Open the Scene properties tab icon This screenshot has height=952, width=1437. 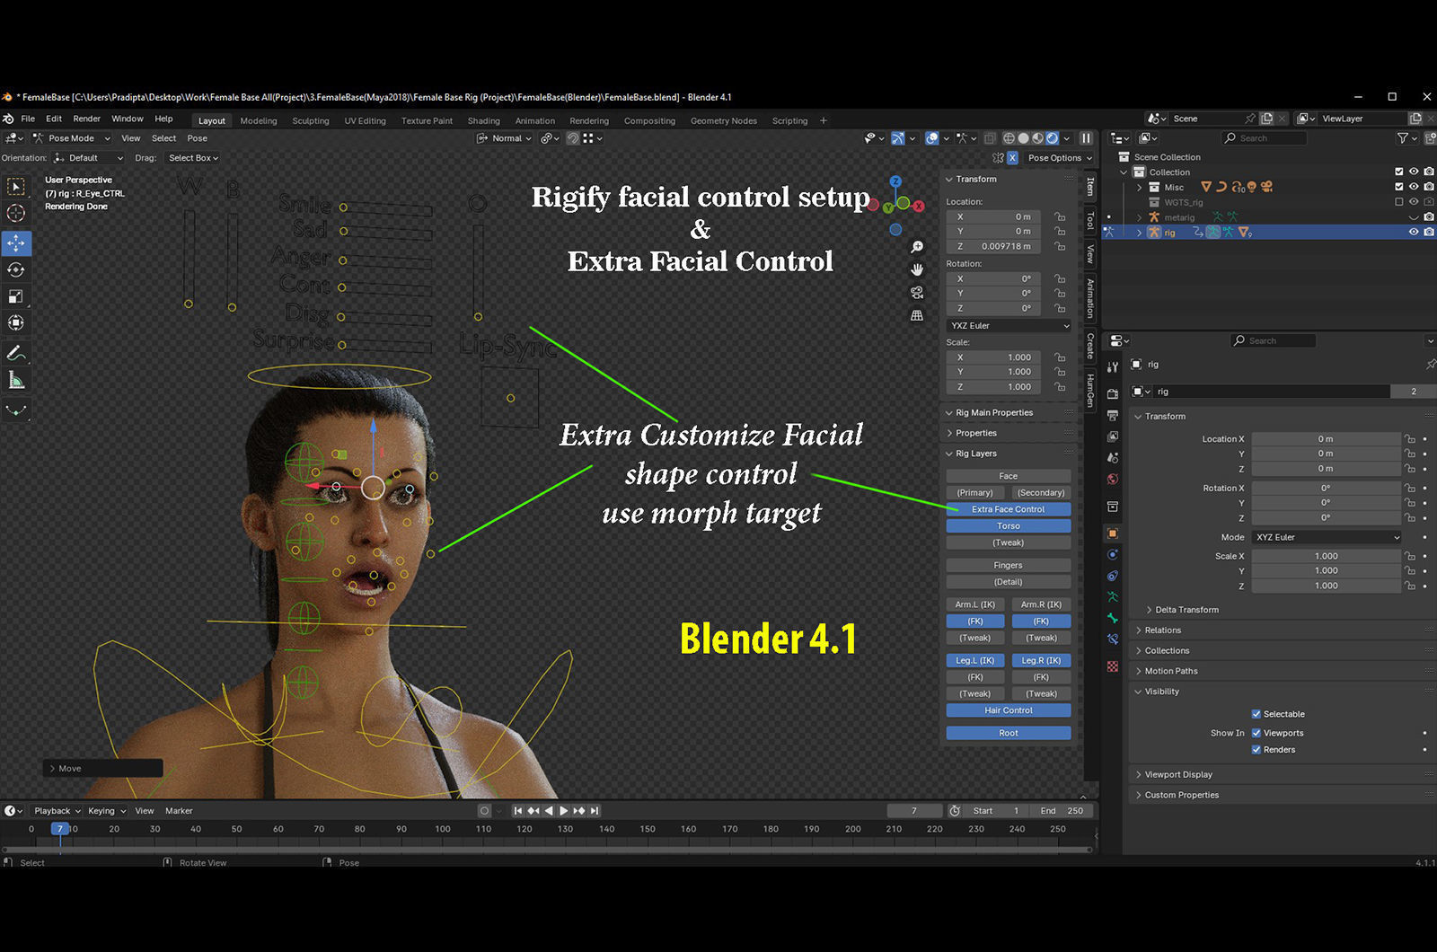tap(1113, 458)
